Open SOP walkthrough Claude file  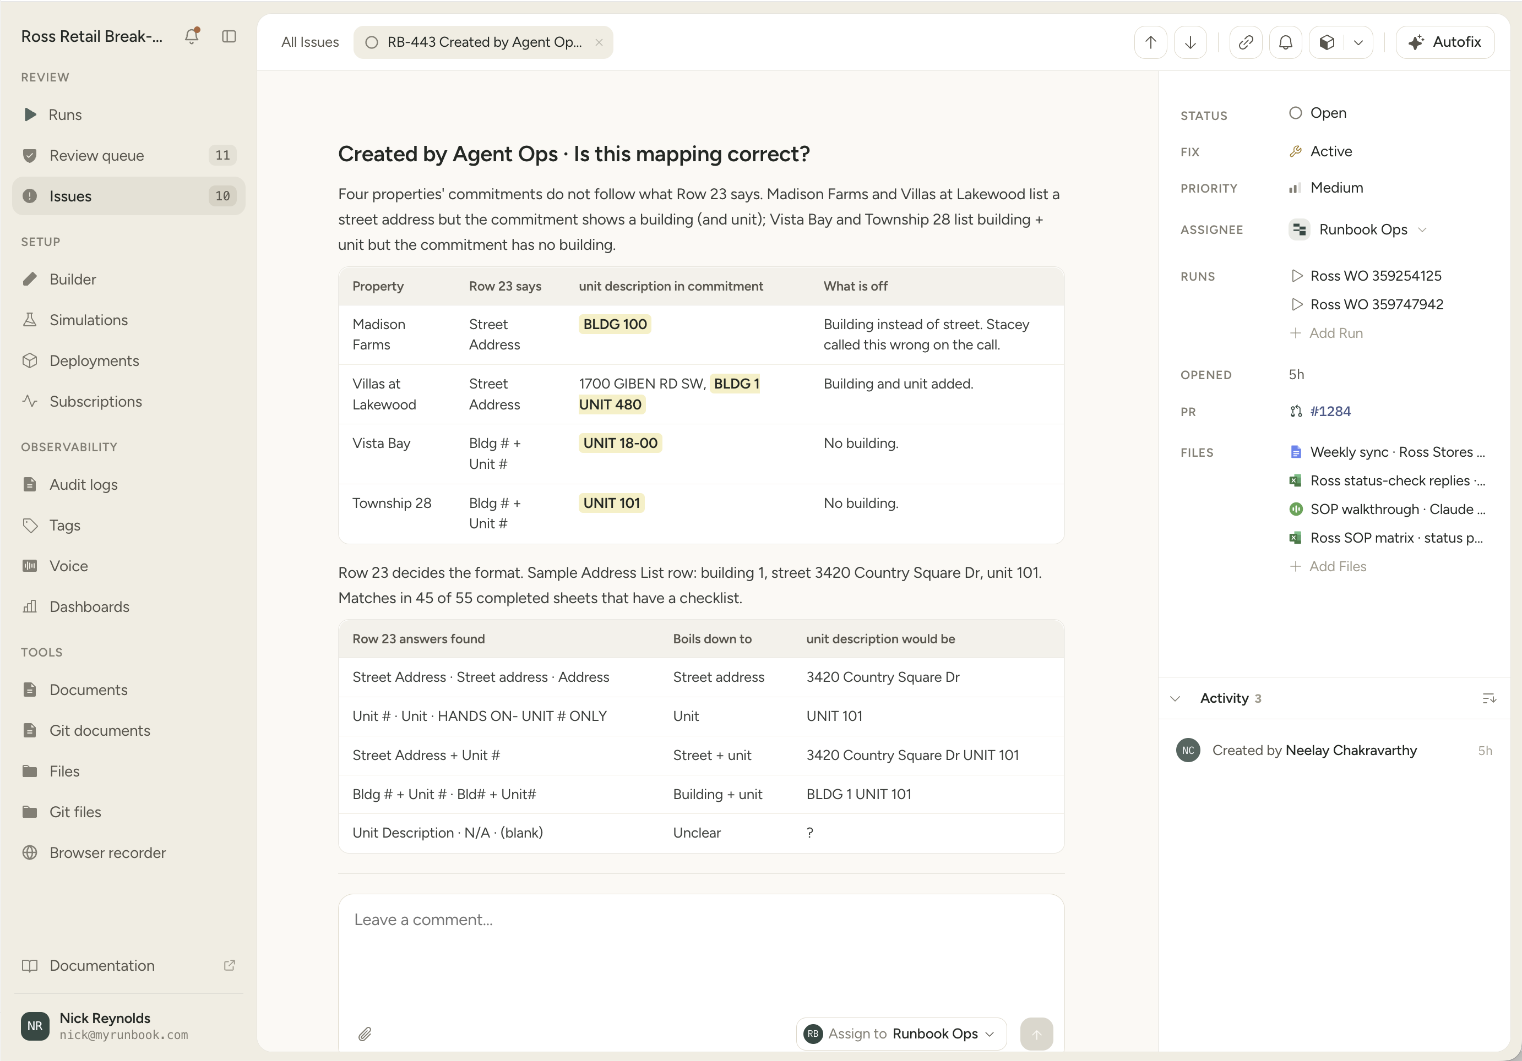1387,509
